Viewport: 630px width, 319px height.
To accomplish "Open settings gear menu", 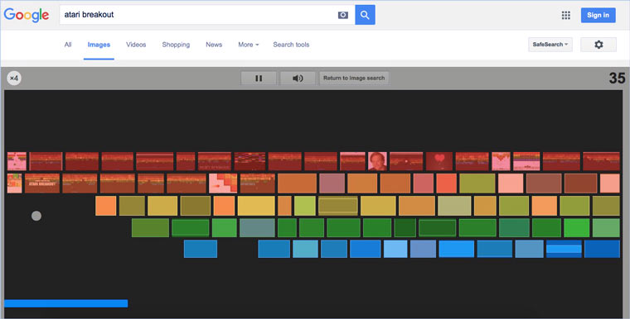I will (598, 45).
